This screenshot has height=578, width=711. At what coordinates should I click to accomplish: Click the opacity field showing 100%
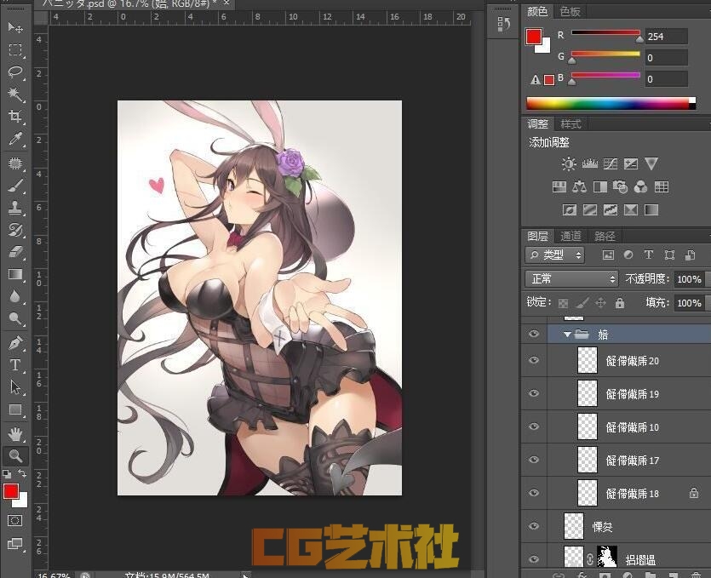point(689,279)
